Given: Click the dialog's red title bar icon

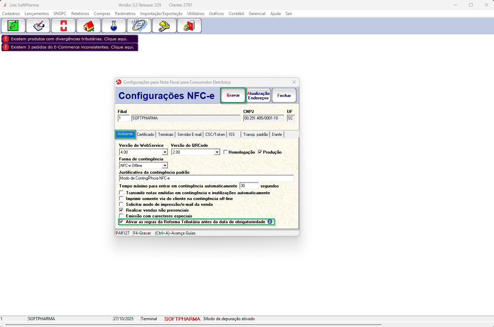Looking at the screenshot, I should tap(119, 82).
